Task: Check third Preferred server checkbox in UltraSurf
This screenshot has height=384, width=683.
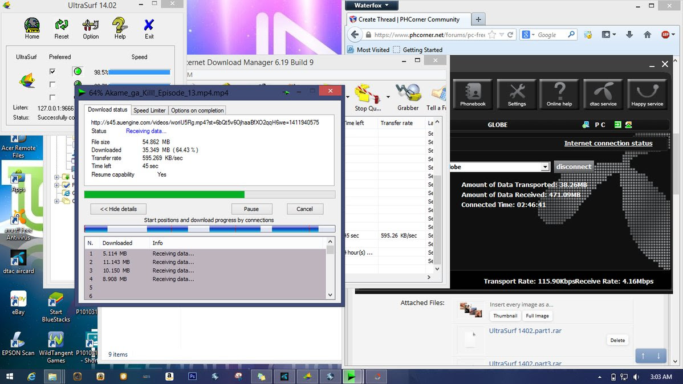Action: click(52, 97)
